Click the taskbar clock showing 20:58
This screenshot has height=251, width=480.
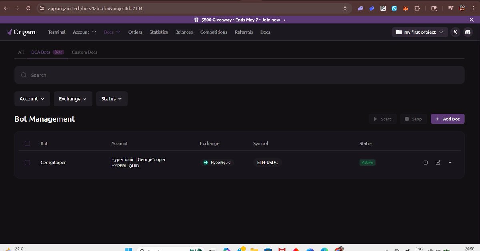(x=470, y=249)
